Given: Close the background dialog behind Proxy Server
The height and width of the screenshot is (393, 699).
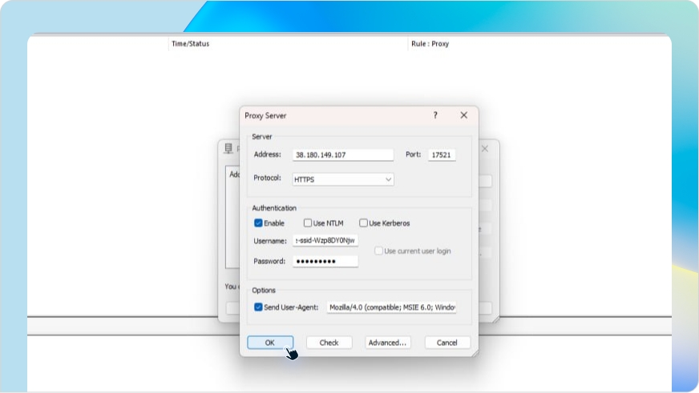Looking at the screenshot, I should (484, 149).
